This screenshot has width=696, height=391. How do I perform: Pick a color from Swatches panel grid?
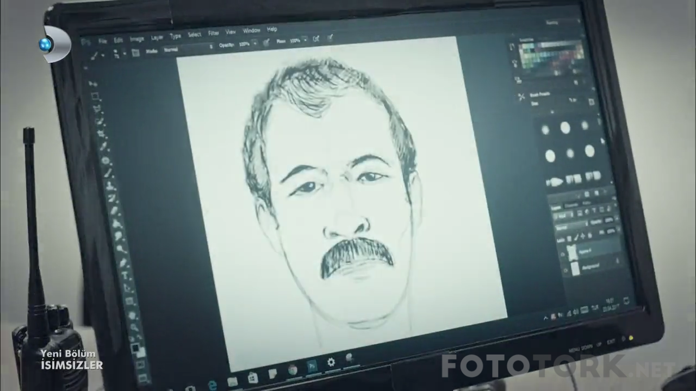pos(550,54)
